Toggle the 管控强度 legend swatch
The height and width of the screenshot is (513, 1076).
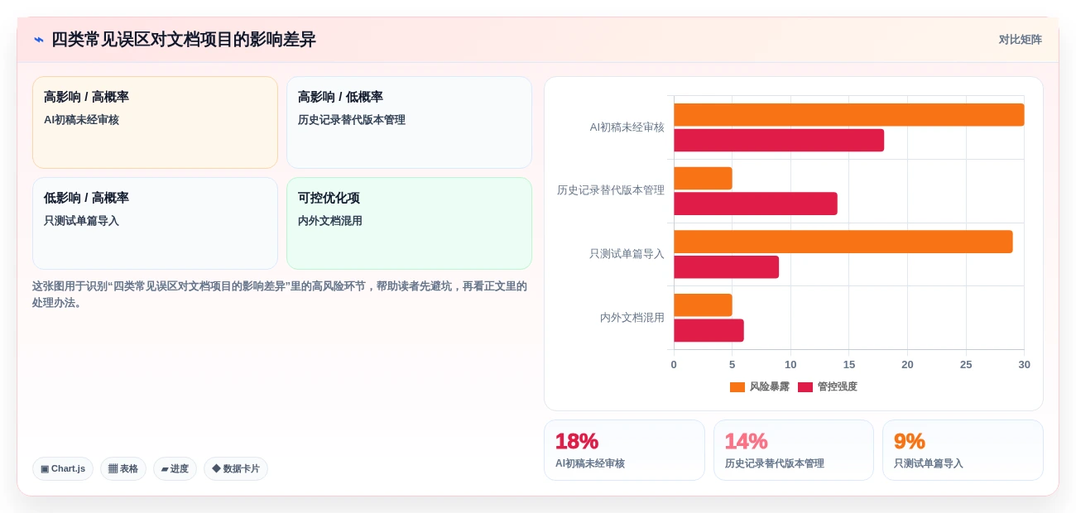[805, 387]
